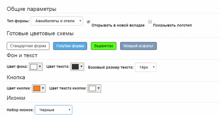Screen dimensions: 220x115
Task: Click the dark Цвет текста swatch
Action: point(75,67)
